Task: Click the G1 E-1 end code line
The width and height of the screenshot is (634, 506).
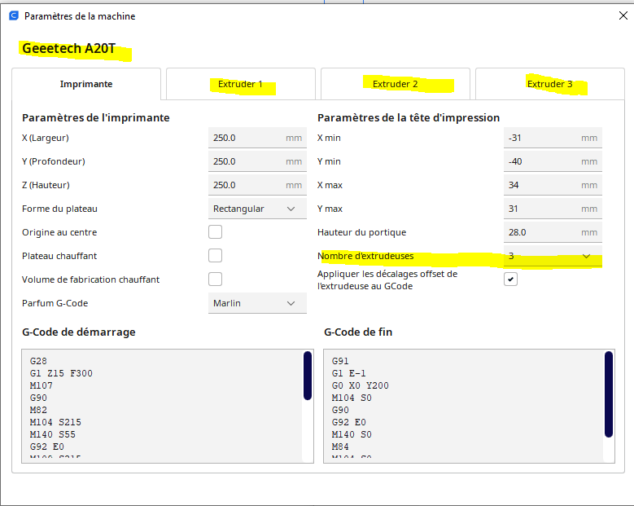Action: coord(348,373)
